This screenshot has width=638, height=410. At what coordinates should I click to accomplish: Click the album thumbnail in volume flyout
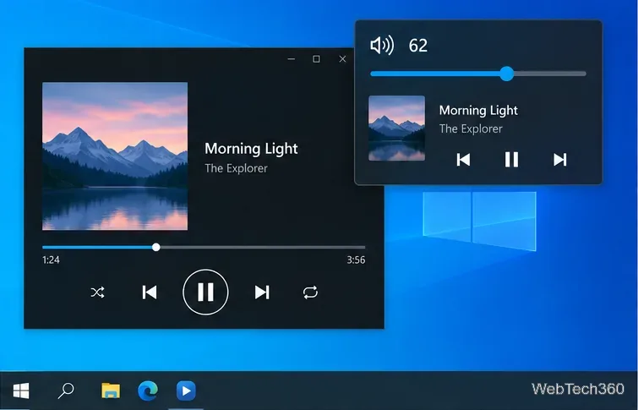pos(396,128)
